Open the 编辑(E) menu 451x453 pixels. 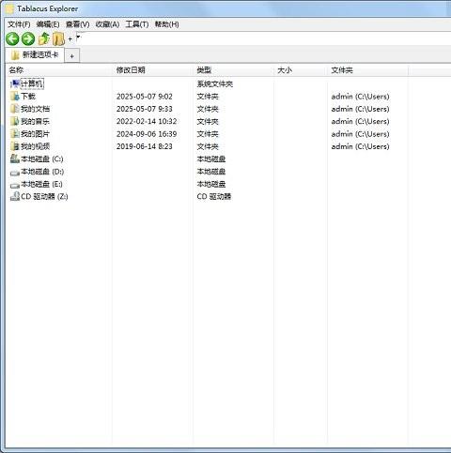(48, 24)
